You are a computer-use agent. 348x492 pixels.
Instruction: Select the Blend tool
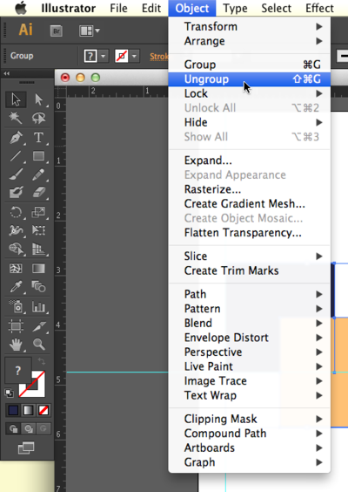tap(38, 287)
